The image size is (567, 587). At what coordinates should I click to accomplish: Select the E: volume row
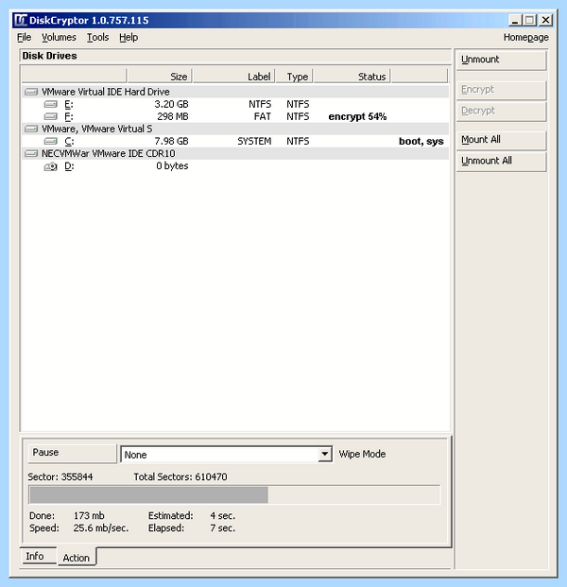pyautogui.click(x=235, y=104)
